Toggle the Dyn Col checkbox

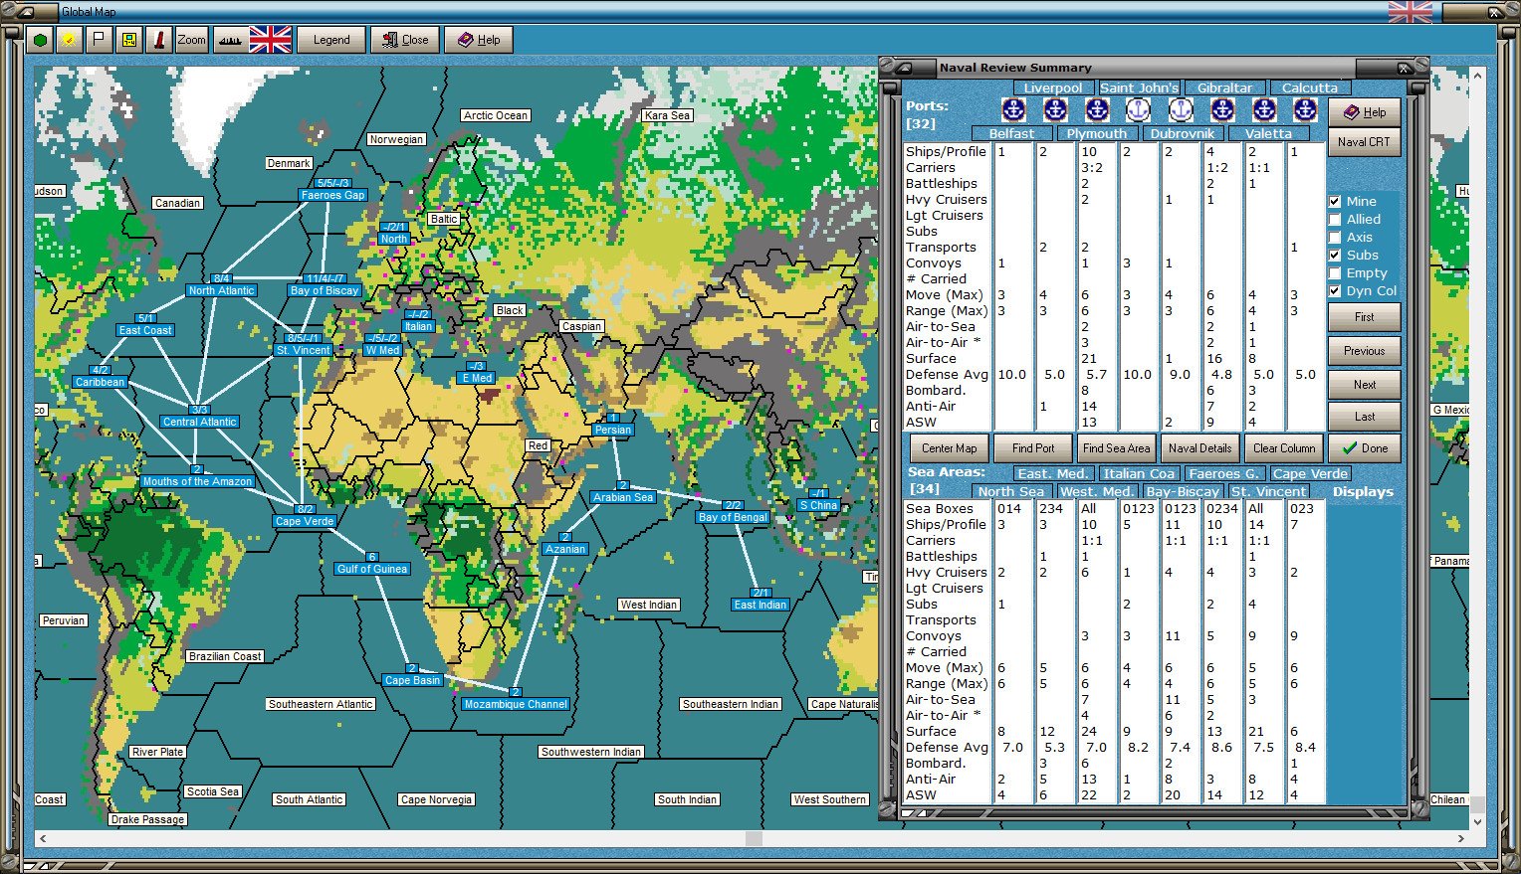[1335, 291]
